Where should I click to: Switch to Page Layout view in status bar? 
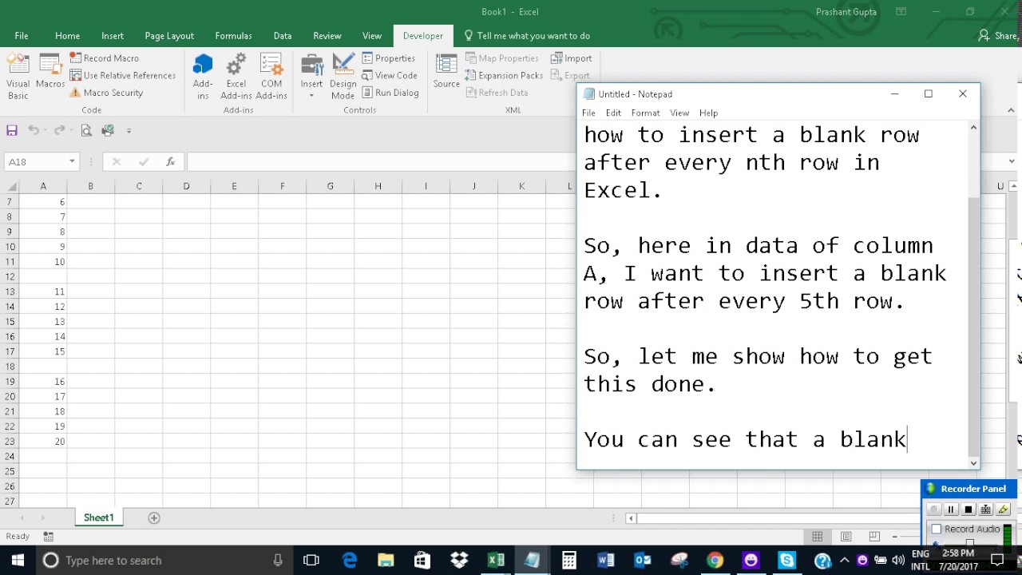846,537
